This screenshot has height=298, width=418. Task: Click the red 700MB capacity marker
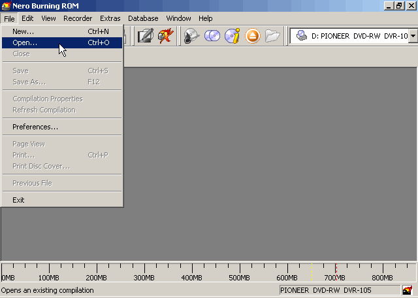tap(336, 272)
